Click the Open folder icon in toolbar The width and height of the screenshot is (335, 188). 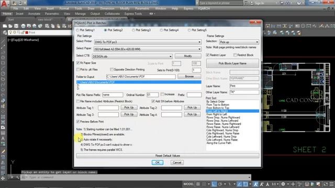(x=10, y=26)
